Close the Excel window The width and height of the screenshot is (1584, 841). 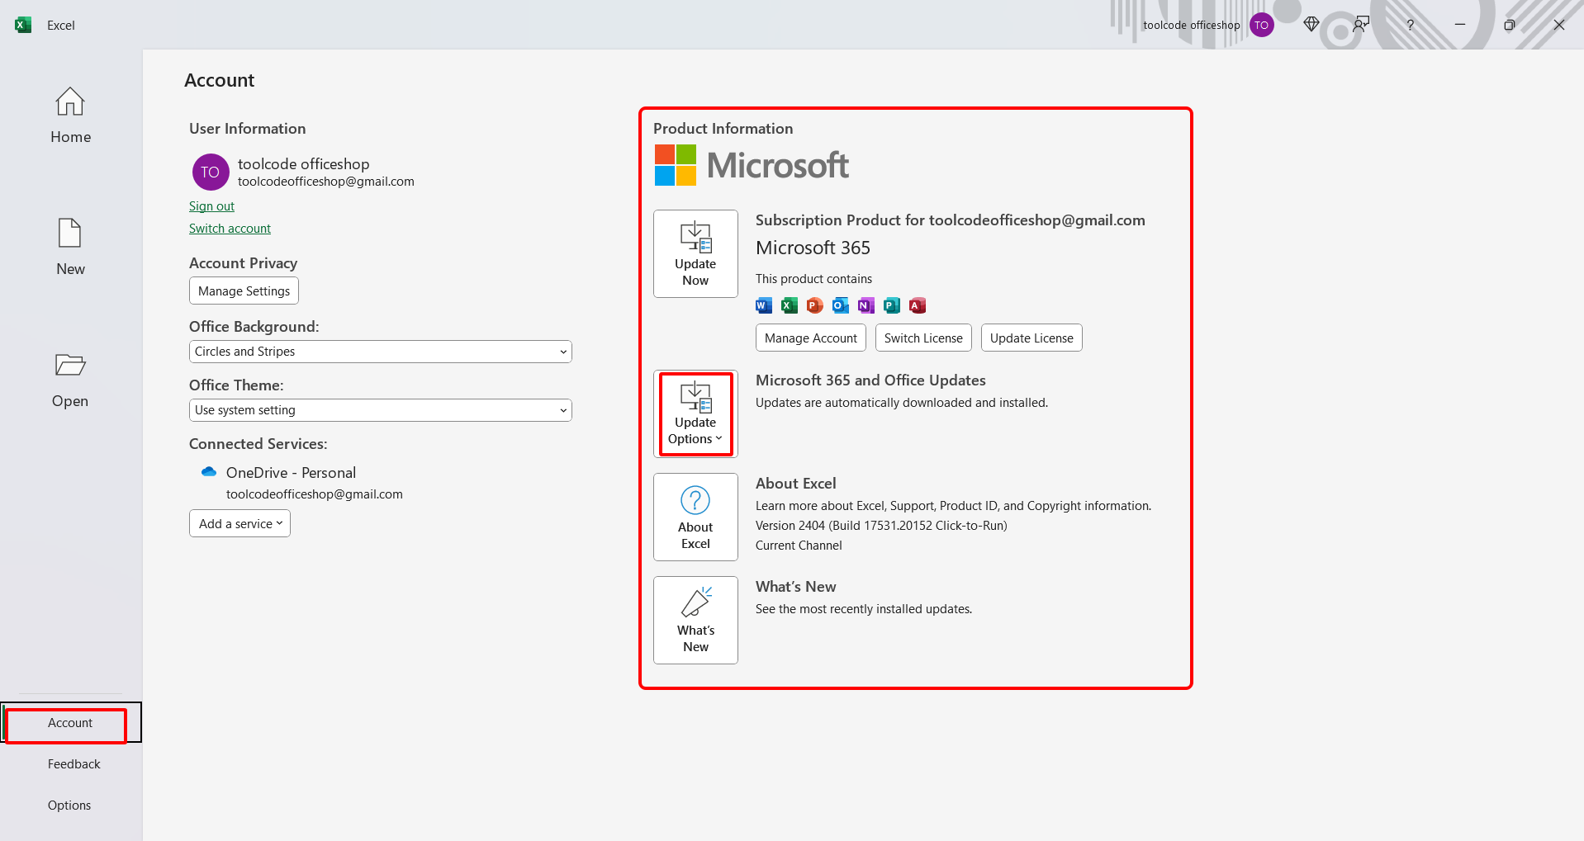(1558, 25)
